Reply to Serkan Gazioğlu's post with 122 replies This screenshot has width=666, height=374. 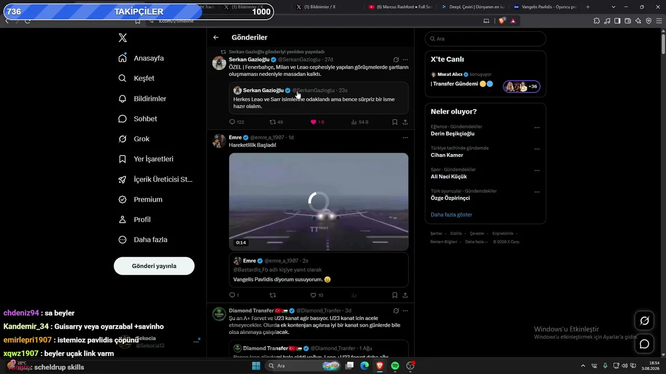(237, 122)
